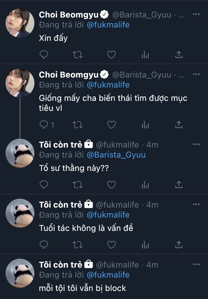This screenshot has height=299, width=208.
Task: View analytics for "Giống mấy cha" tweet
Action: coord(145,125)
